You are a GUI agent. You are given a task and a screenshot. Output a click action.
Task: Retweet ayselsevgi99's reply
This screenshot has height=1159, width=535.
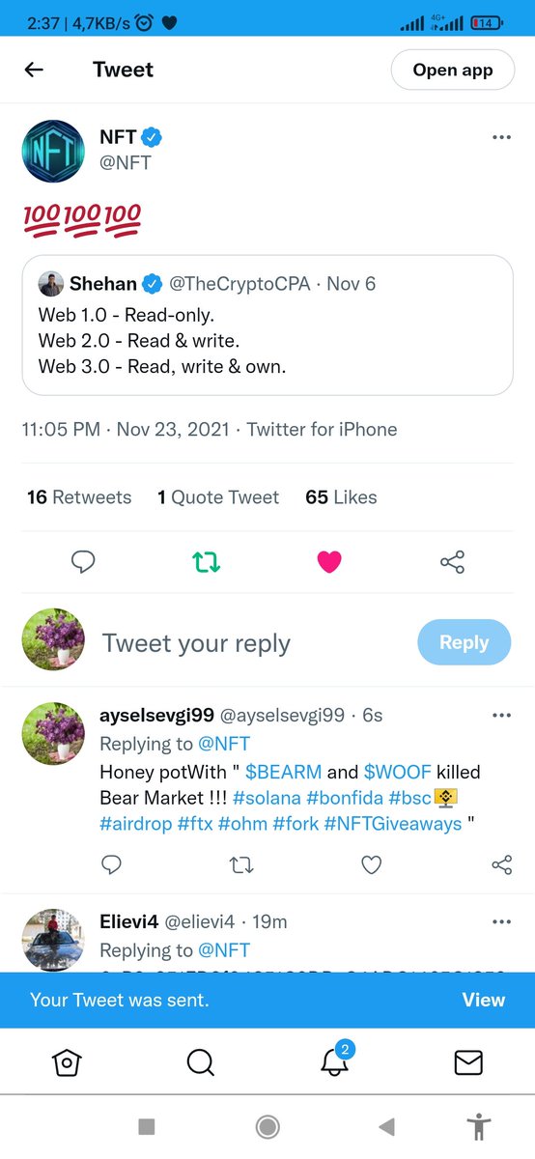point(241,864)
